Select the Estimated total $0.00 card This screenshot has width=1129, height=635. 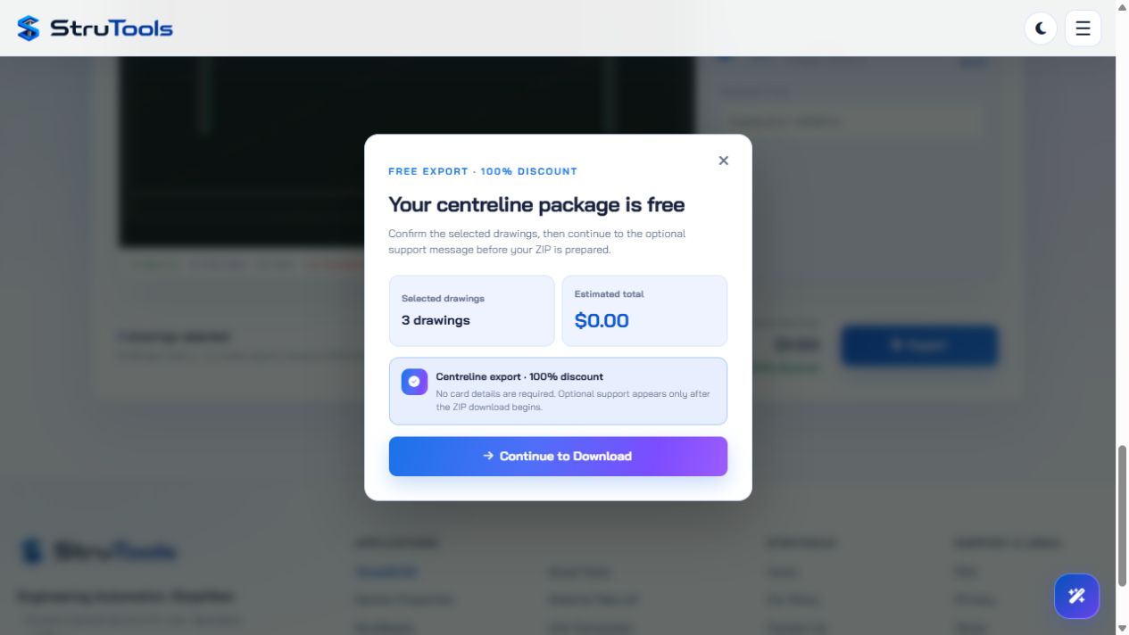tap(644, 310)
